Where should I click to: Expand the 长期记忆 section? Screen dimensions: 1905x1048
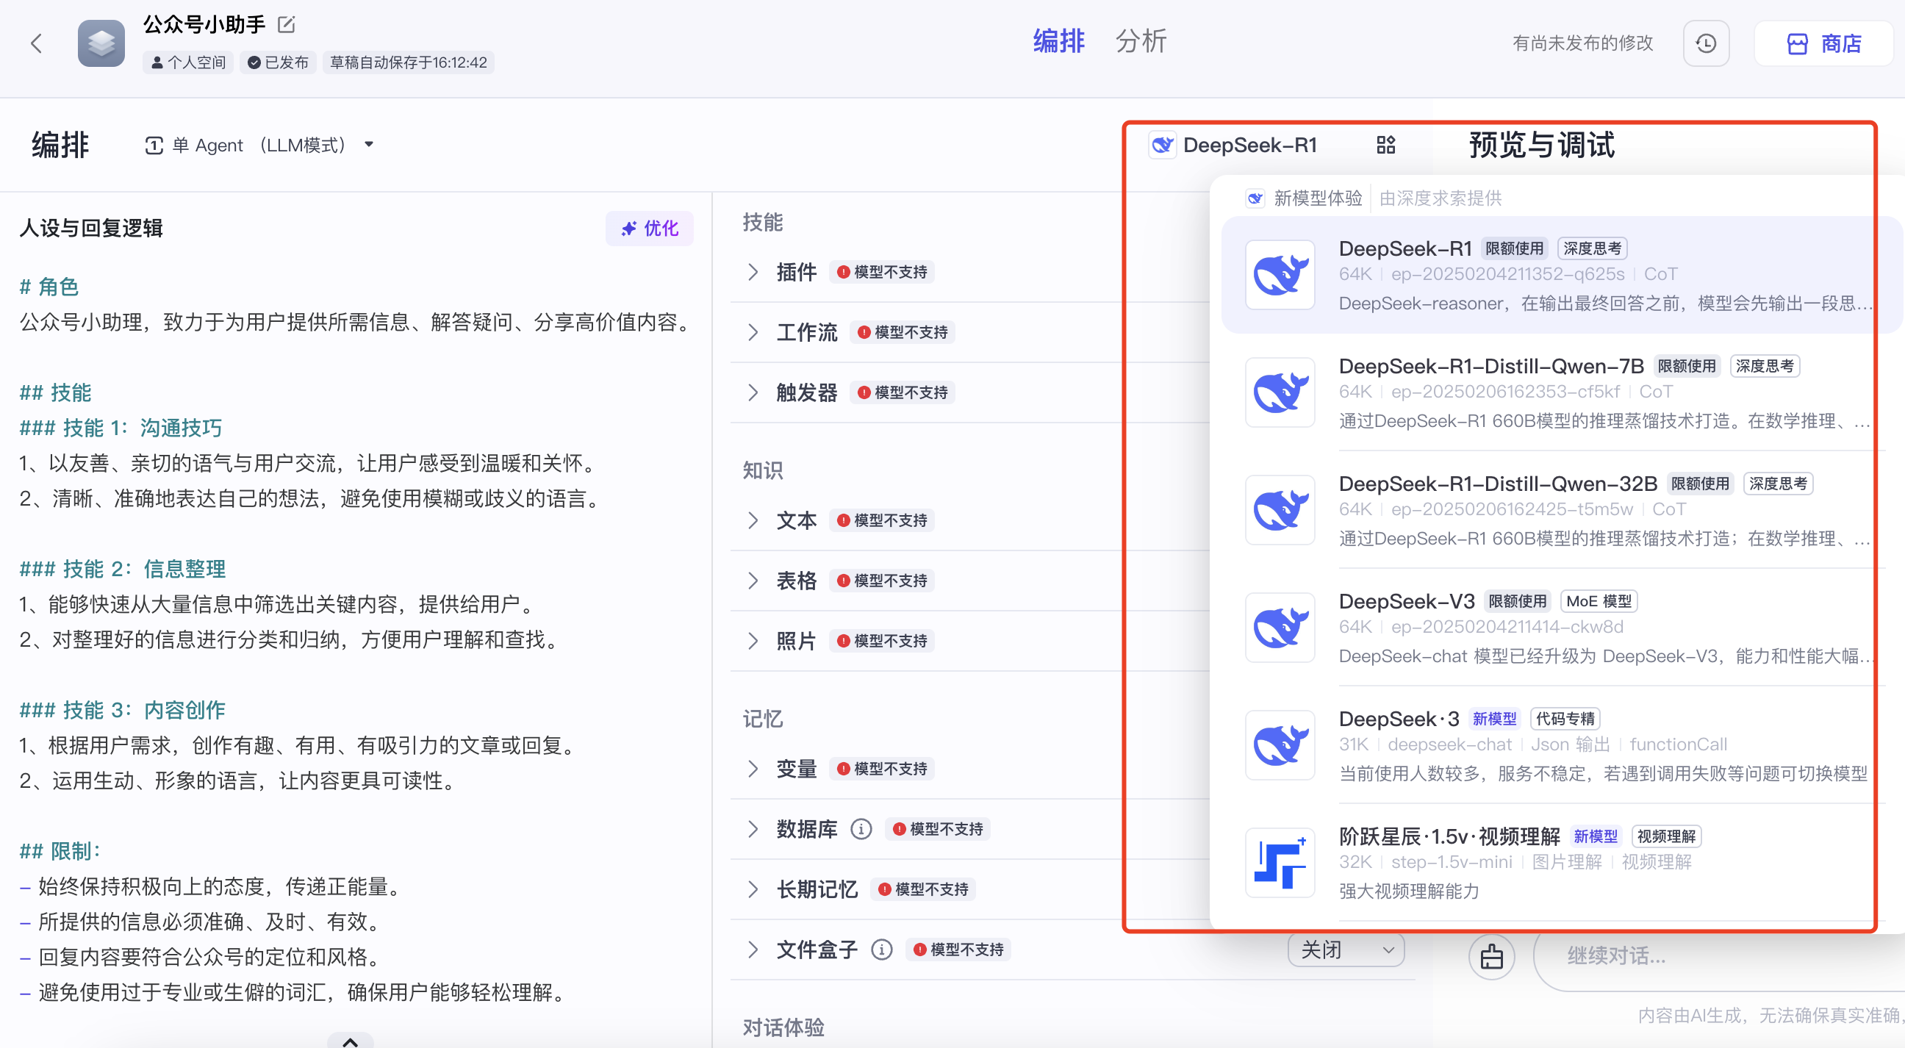pyautogui.click(x=753, y=889)
